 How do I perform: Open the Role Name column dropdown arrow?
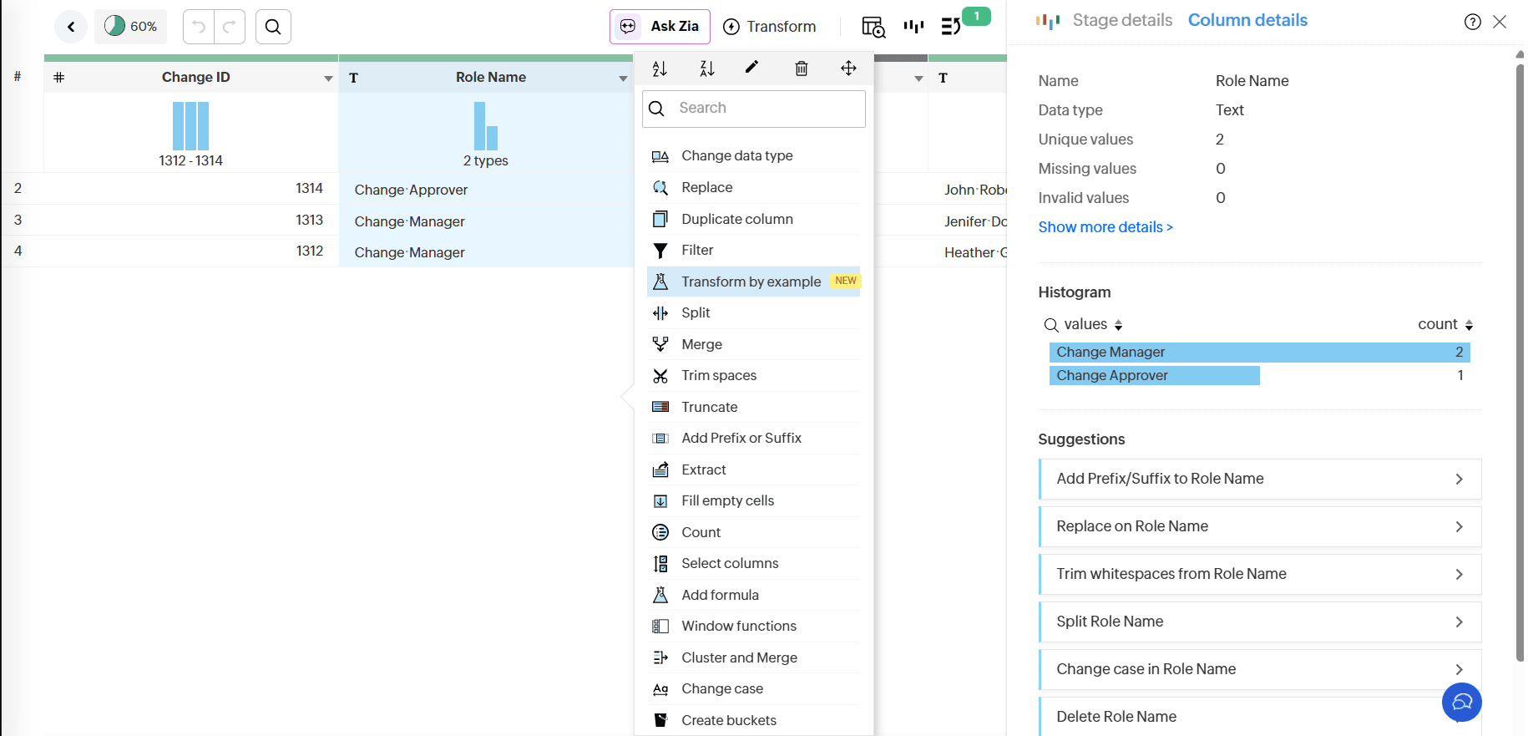(x=623, y=79)
